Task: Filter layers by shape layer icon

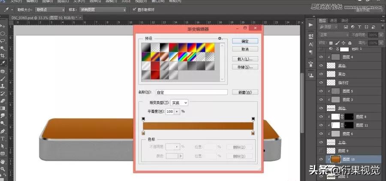Action: 366,27
